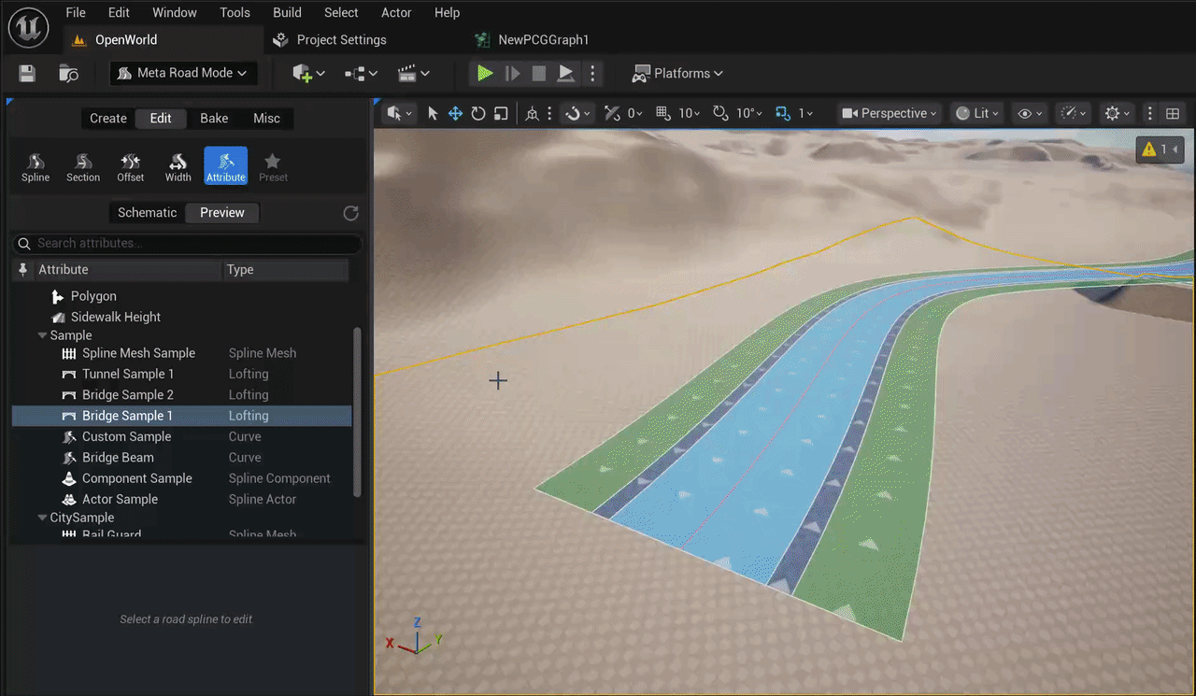Open the Perspective view dropdown
Viewport: 1196px width, 696px height.
[x=890, y=113]
